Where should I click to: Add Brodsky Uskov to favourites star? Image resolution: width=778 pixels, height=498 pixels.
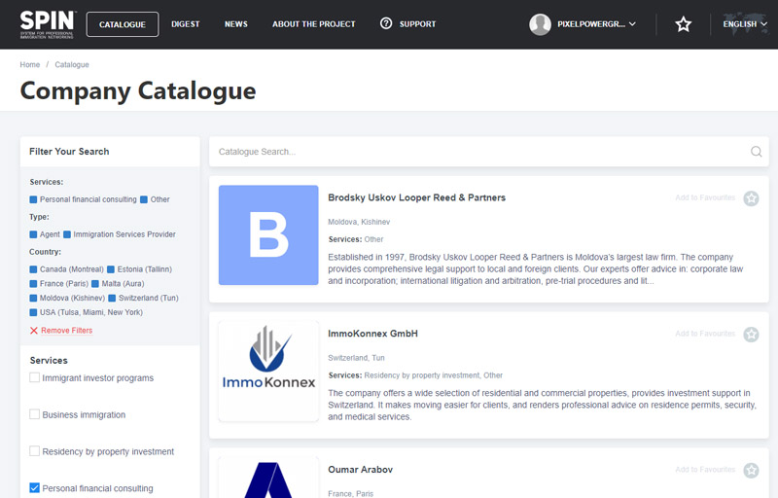coord(751,198)
